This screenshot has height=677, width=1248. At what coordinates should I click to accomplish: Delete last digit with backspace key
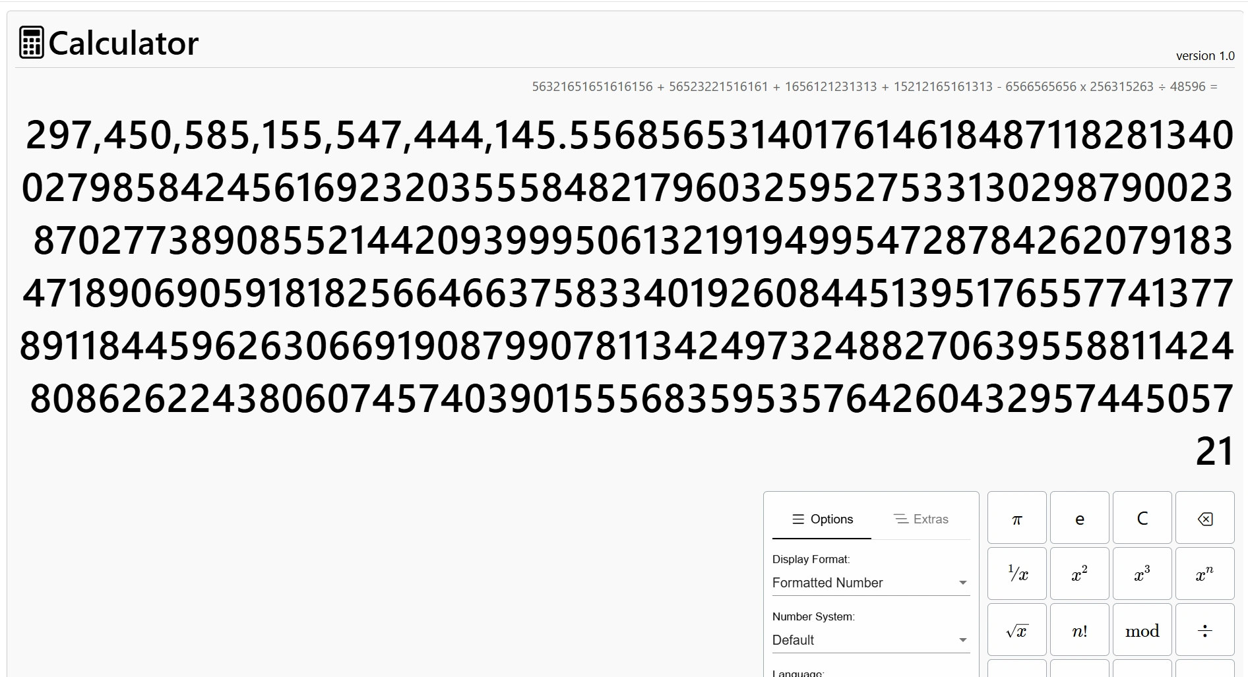pos(1204,518)
